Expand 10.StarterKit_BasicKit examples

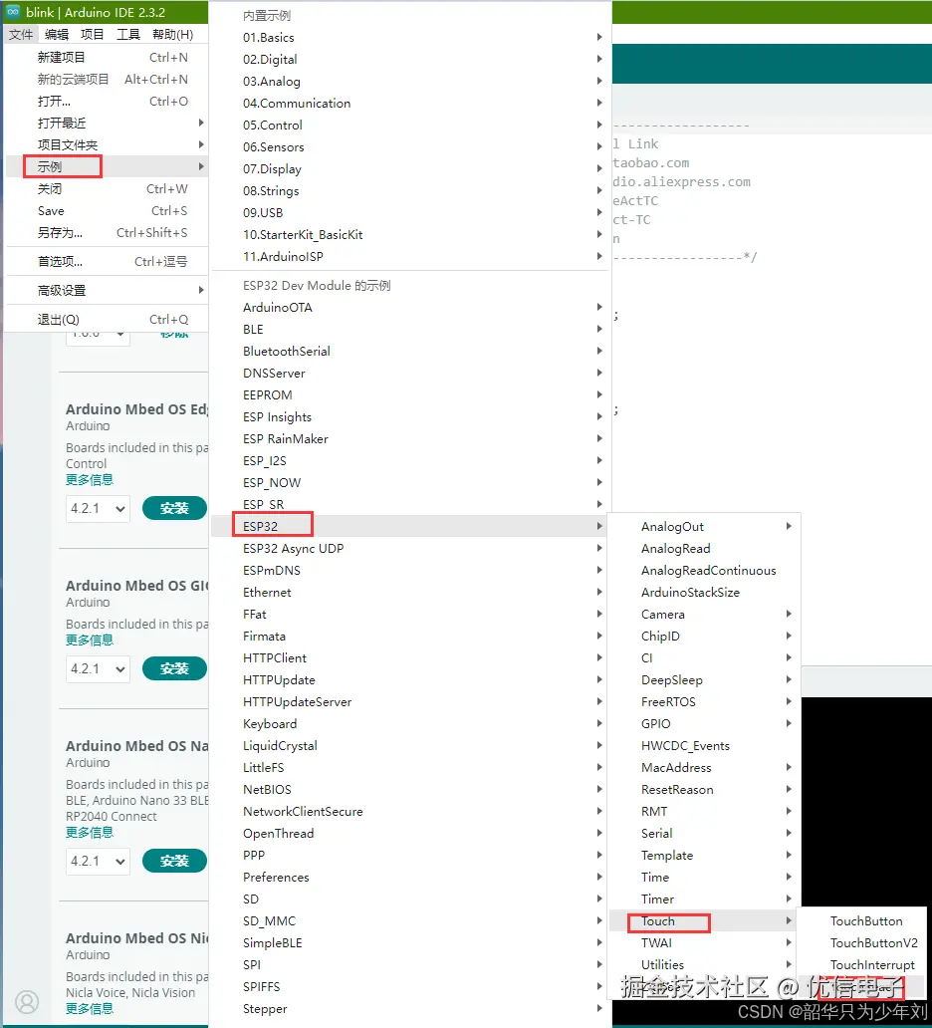point(410,235)
